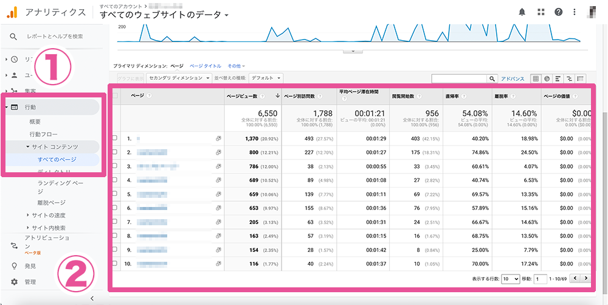608x305 pixels.
Task: Collapse the サイト コンテンツ subsection
Action: (28, 147)
